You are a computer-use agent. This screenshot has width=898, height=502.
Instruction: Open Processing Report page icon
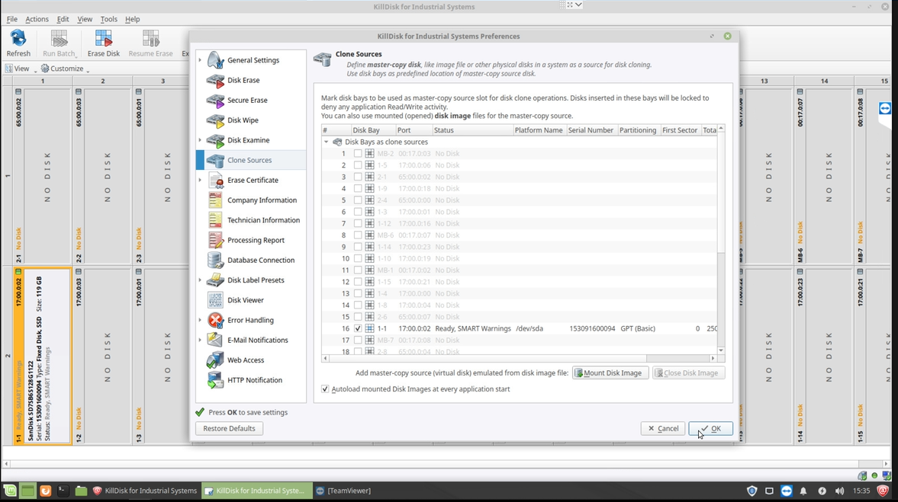[215, 240]
